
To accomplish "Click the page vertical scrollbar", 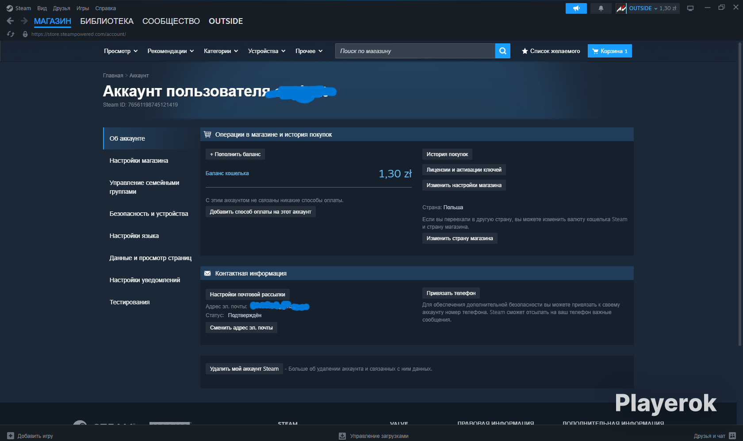I will (x=740, y=195).
